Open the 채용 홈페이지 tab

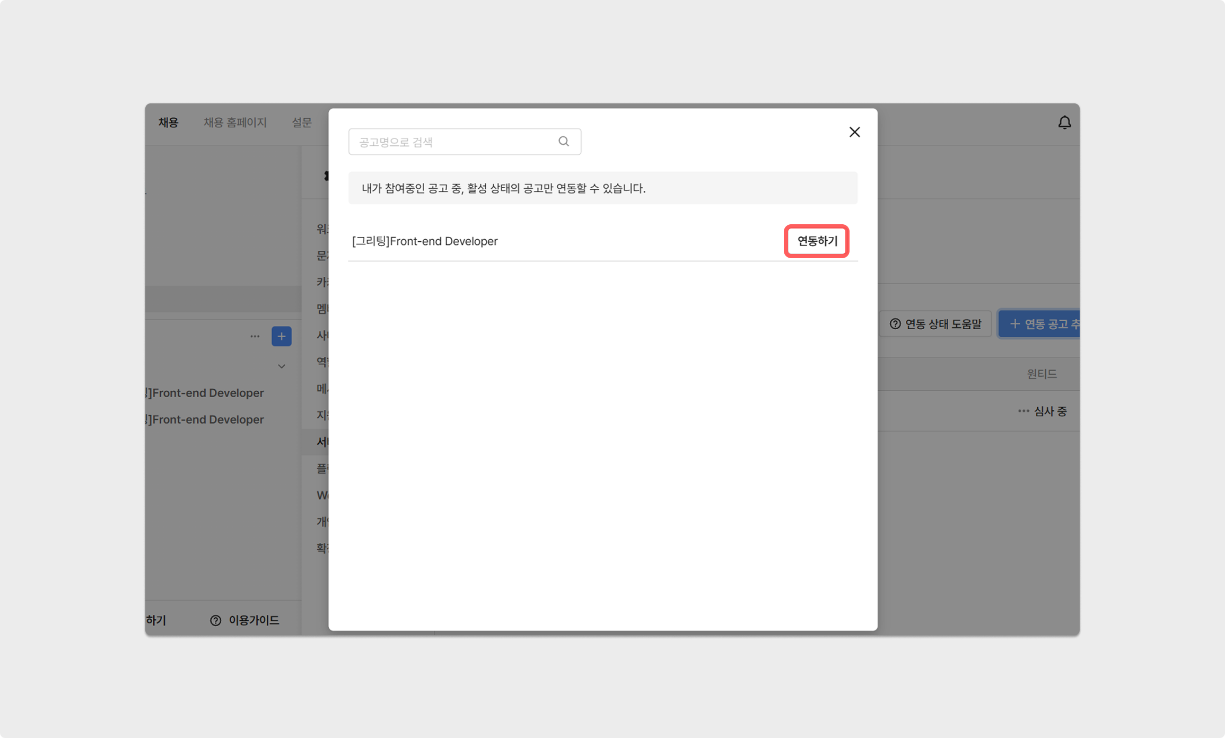coord(235,122)
